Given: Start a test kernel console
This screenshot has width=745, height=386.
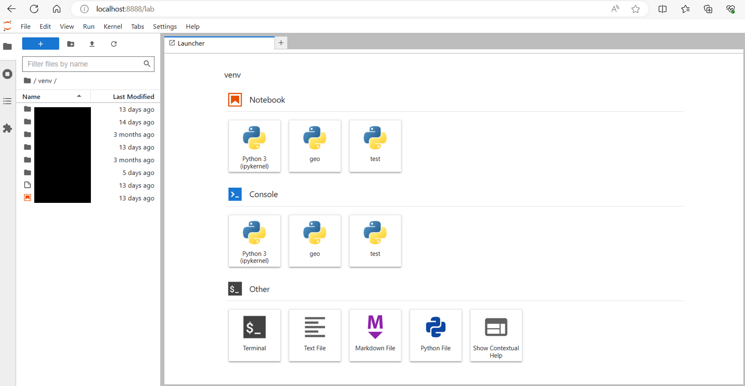Looking at the screenshot, I should (375, 240).
